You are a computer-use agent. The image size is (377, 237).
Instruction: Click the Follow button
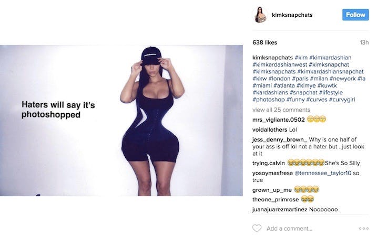355,15
